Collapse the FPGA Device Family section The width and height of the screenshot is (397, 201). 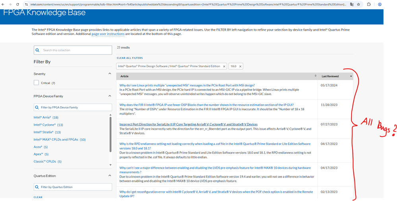coord(110,96)
